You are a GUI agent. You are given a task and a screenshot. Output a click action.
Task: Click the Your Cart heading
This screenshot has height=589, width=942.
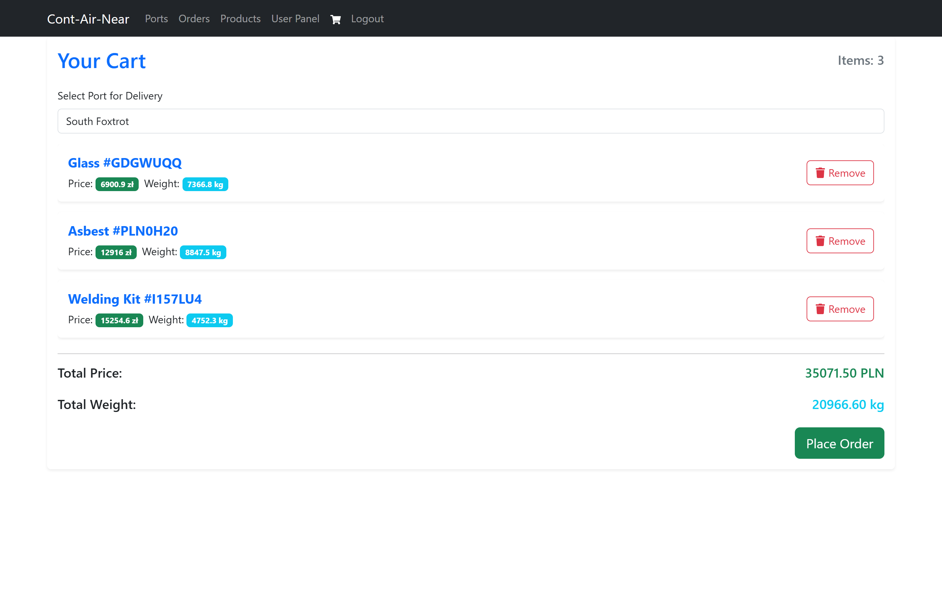[102, 61]
